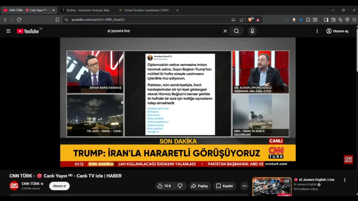Run search with the magnifier button
The width and height of the screenshot is (358, 201).
[x=237, y=31]
